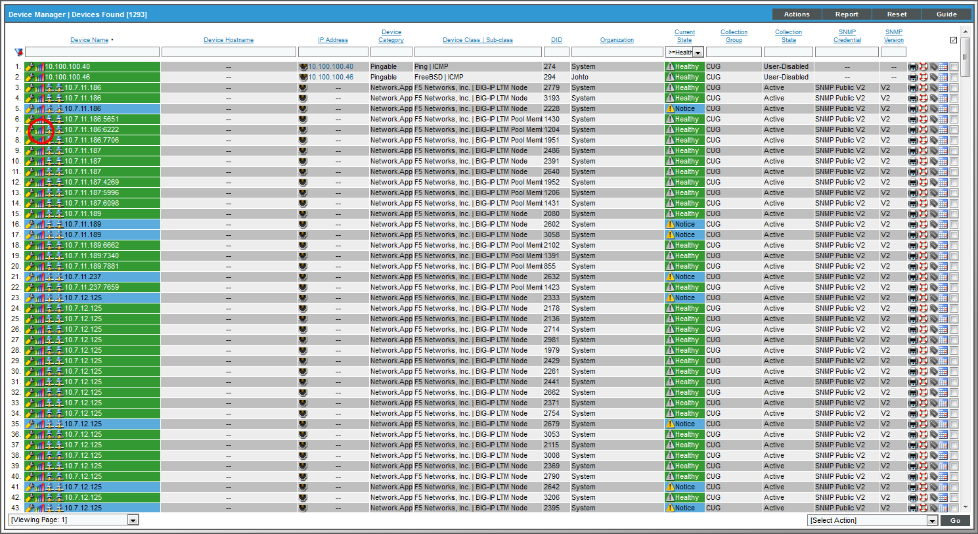Image resolution: width=978 pixels, height=534 pixels.
Task: Open the Report menu
Action: (846, 14)
